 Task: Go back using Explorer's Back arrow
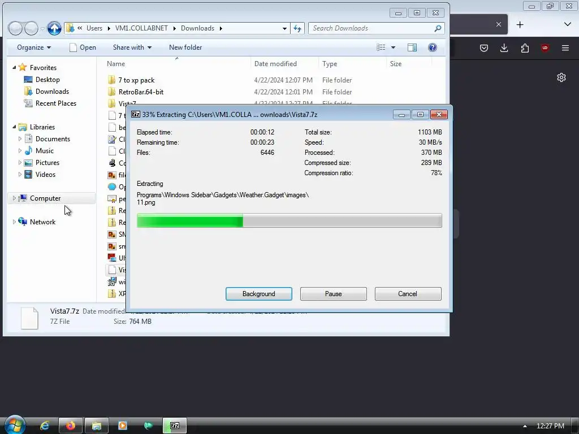(15, 28)
